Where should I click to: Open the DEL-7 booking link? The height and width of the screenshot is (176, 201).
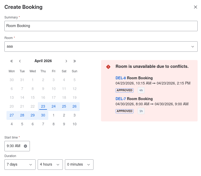pyautogui.click(x=120, y=99)
